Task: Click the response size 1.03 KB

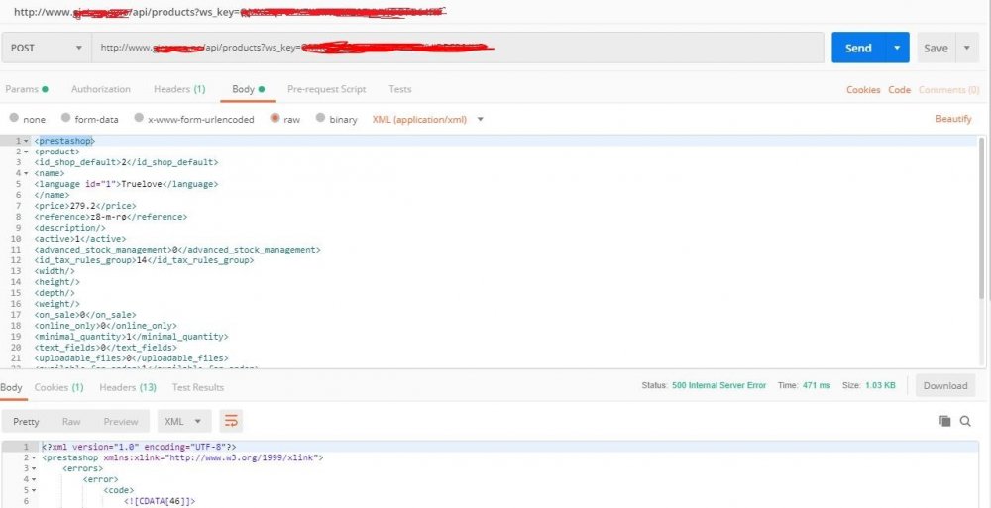Action: [880, 385]
